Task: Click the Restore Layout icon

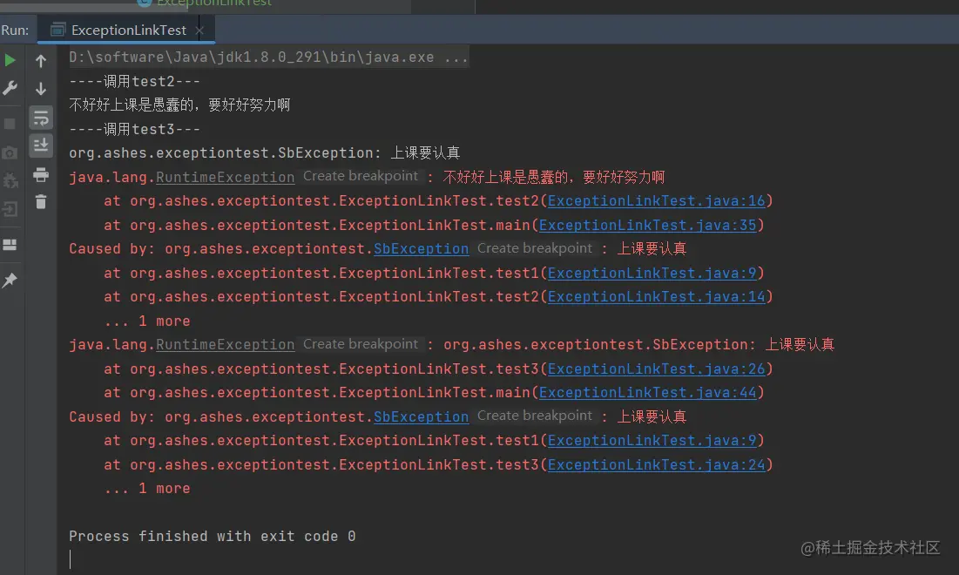Action: (10, 245)
